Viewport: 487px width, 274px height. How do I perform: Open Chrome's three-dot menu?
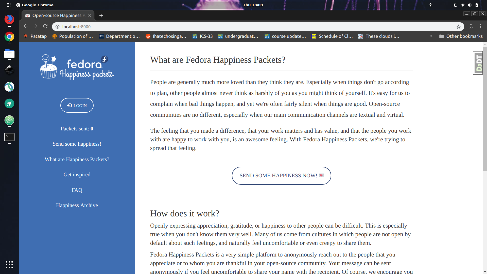pyautogui.click(x=480, y=26)
